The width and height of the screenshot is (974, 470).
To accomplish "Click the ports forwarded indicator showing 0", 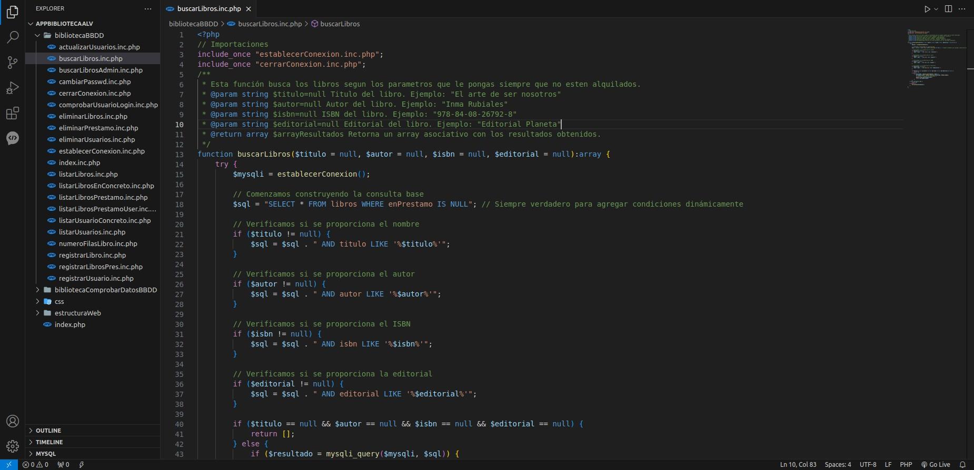I will [63, 465].
